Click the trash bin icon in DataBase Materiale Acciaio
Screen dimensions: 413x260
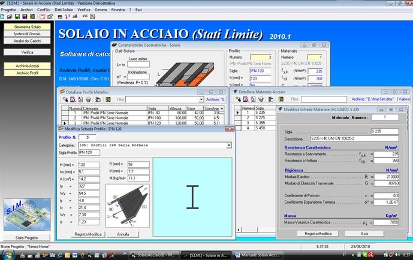261,99
